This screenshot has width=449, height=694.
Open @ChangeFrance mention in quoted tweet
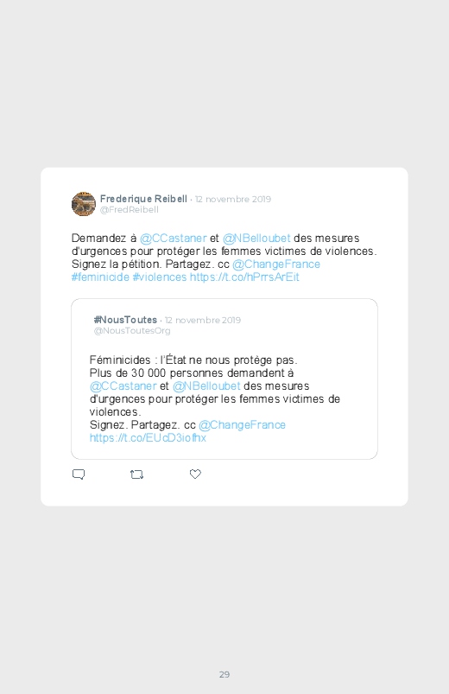242,425
